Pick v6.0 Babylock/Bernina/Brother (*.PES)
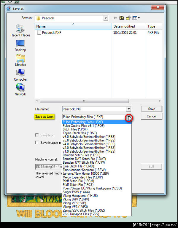Viewport: 178px width, 228px height. (x=97, y=137)
